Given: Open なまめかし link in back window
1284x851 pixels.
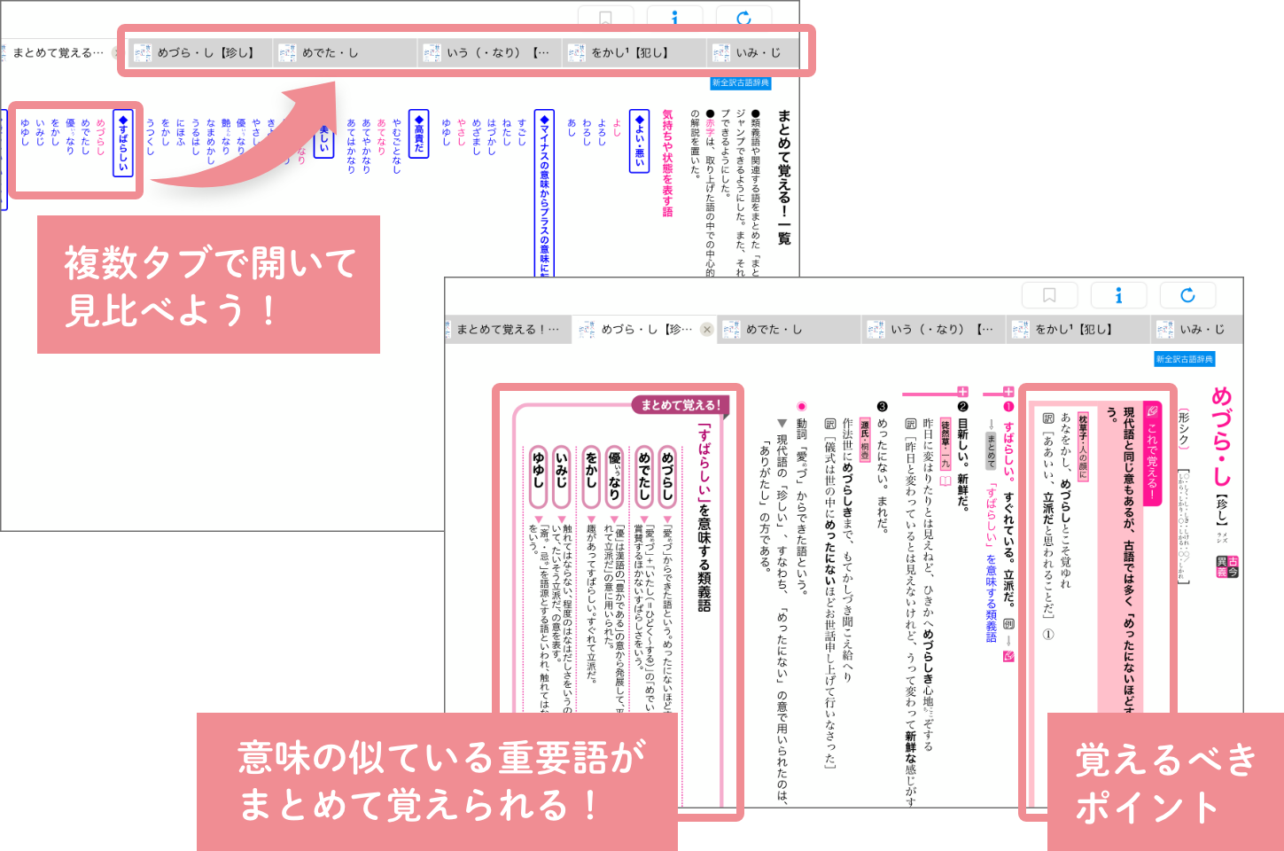Looking at the screenshot, I should [x=211, y=142].
